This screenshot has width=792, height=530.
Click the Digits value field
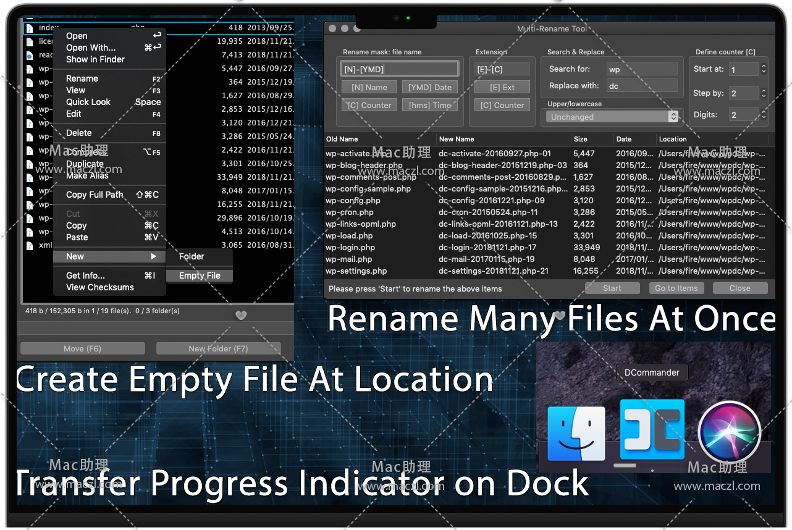744,114
